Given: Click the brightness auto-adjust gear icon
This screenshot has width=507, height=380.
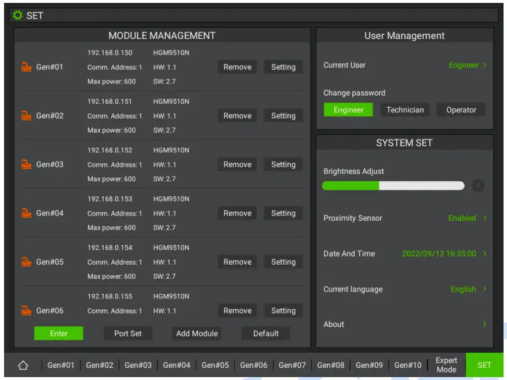Looking at the screenshot, I should [x=479, y=185].
